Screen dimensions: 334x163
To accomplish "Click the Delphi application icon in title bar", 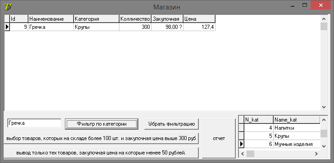I will click(x=8, y=7).
